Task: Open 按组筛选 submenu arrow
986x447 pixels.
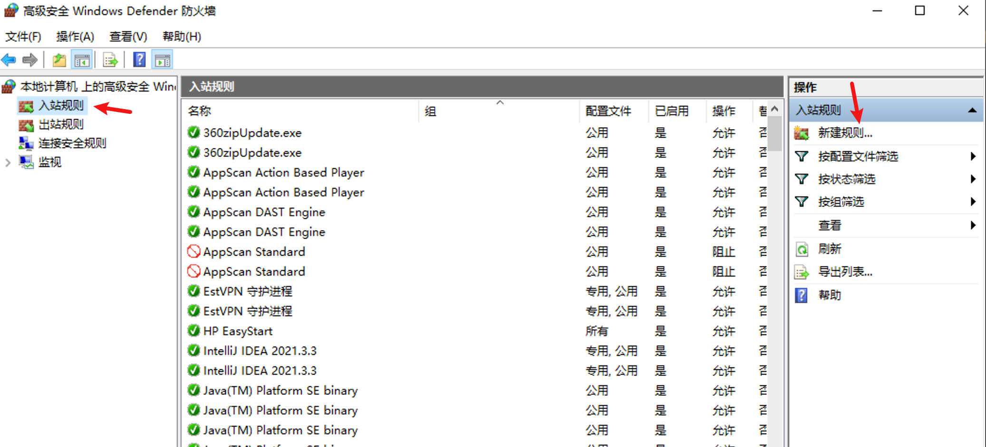Action: 973,202
